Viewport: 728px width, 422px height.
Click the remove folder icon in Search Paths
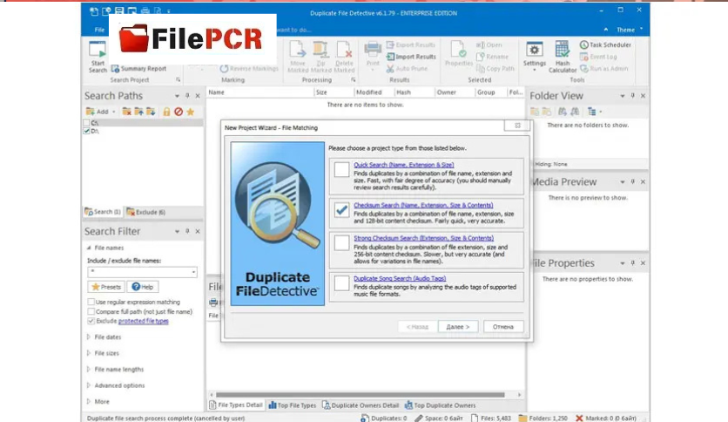126,112
